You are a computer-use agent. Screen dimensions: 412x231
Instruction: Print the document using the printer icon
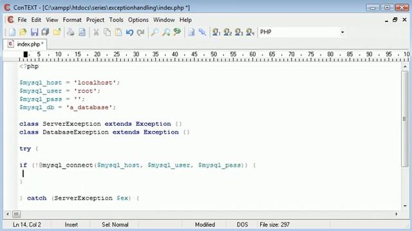click(70, 32)
